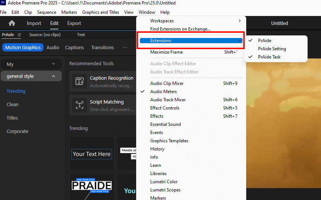321x200 pixels.
Task: Click the Home icon
Action: click(12, 23)
